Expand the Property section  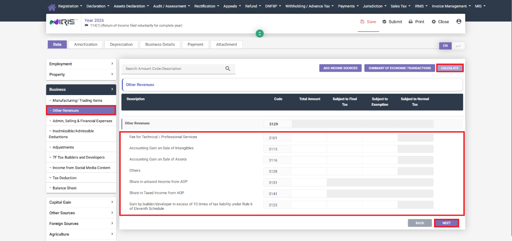[81, 75]
